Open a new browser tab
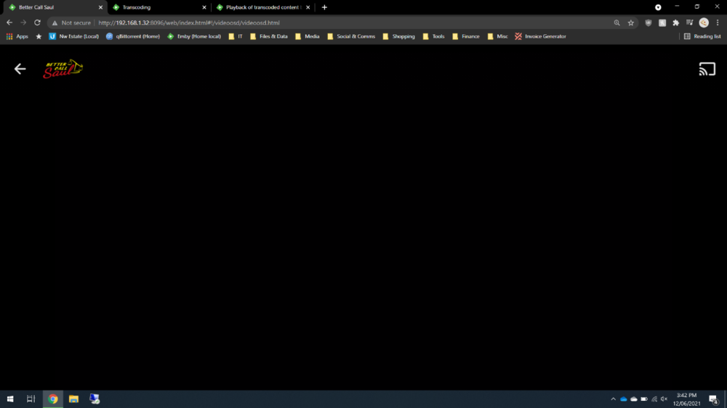 tap(324, 7)
